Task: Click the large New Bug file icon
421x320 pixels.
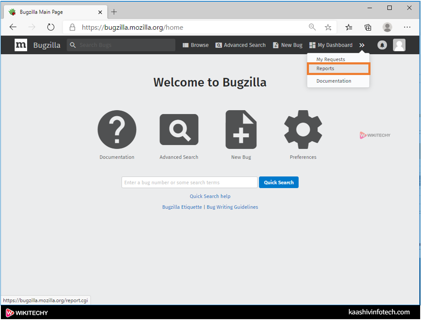Action: pyautogui.click(x=241, y=130)
